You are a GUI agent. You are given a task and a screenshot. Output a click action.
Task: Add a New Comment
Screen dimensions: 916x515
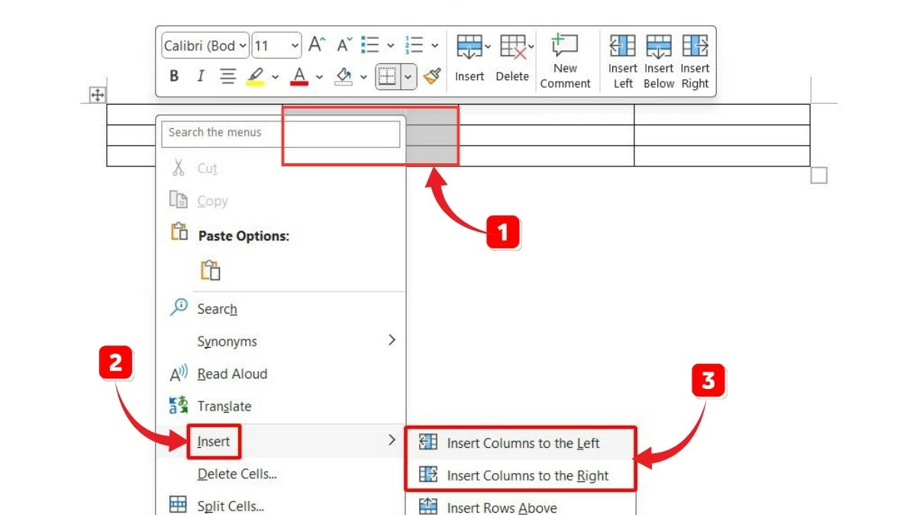click(x=565, y=61)
